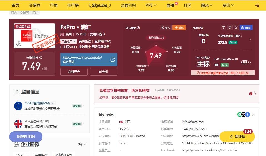The image size is (266, 156).
Task: Click the 监管信息 document icon
Action: tap(17, 92)
